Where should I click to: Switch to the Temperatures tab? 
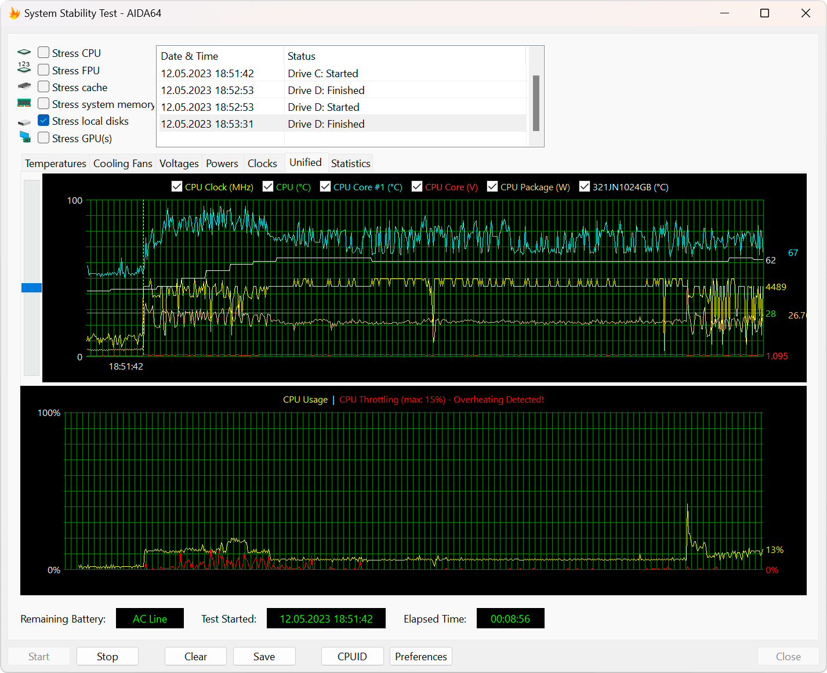click(x=55, y=164)
